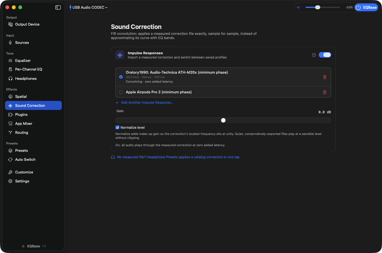Uncheck the Normalize level checkbox
The height and width of the screenshot is (253, 382).
tap(117, 128)
